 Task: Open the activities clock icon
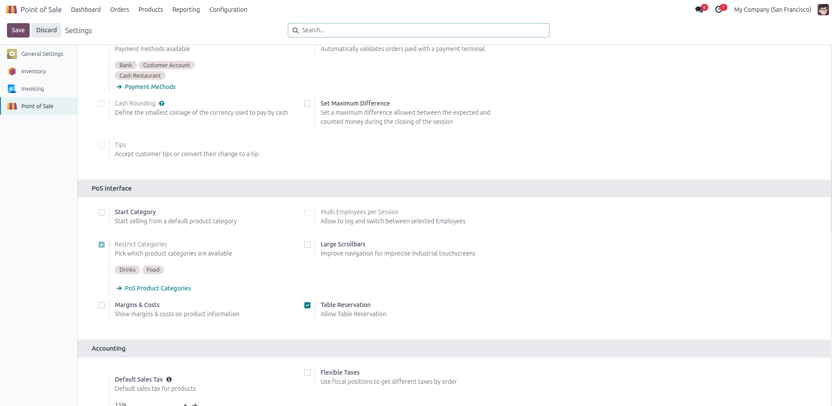[x=719, y=10]
